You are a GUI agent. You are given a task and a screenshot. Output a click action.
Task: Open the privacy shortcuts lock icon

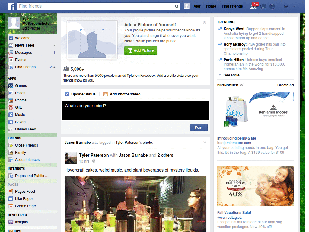[x=286, y=7]
